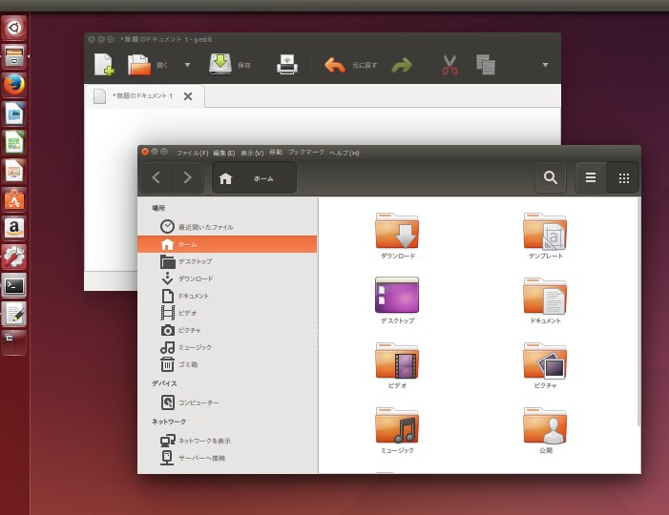Open the 編集(E) menu
This screenshot has width=669, height=515.
click(x=224, y=153)
